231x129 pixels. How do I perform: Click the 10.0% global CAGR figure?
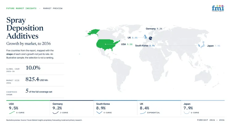coord(33,68)
